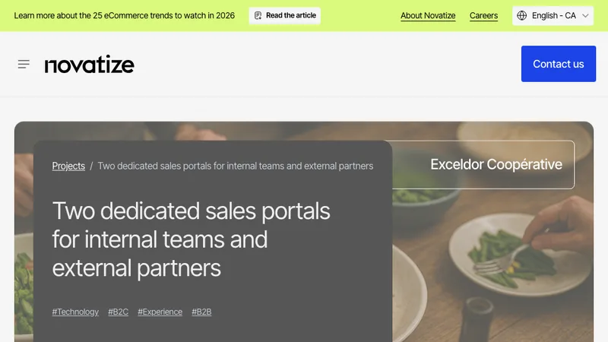Click the Read the article button
The height and width of the screenshot is (342, 608).
tap(284, 15)
